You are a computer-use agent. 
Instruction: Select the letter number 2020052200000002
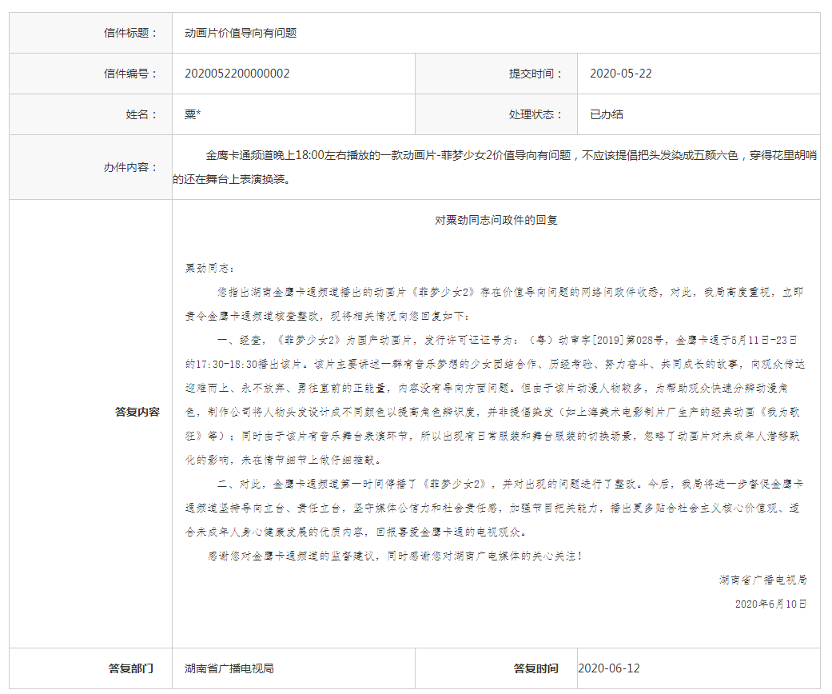pos(237,74)
